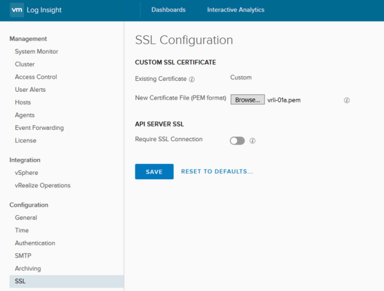Click the Integration section heading

pyautogui.click(x=25, y=160)
